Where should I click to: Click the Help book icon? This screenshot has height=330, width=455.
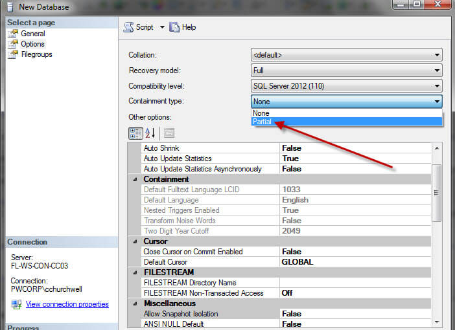(x=174, y=27)
